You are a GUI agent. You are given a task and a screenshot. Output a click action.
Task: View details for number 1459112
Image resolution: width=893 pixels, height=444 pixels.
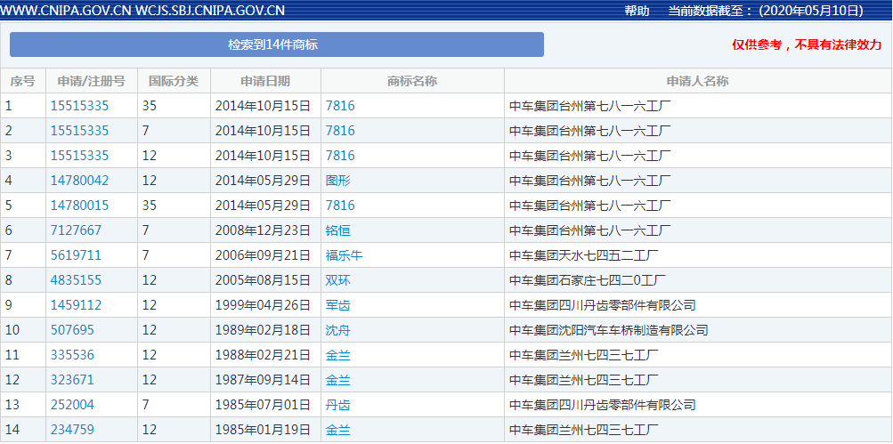click(x=76, y=305)
